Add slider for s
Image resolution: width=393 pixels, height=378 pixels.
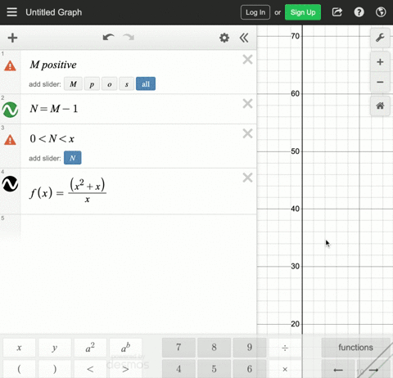(127, 83)
